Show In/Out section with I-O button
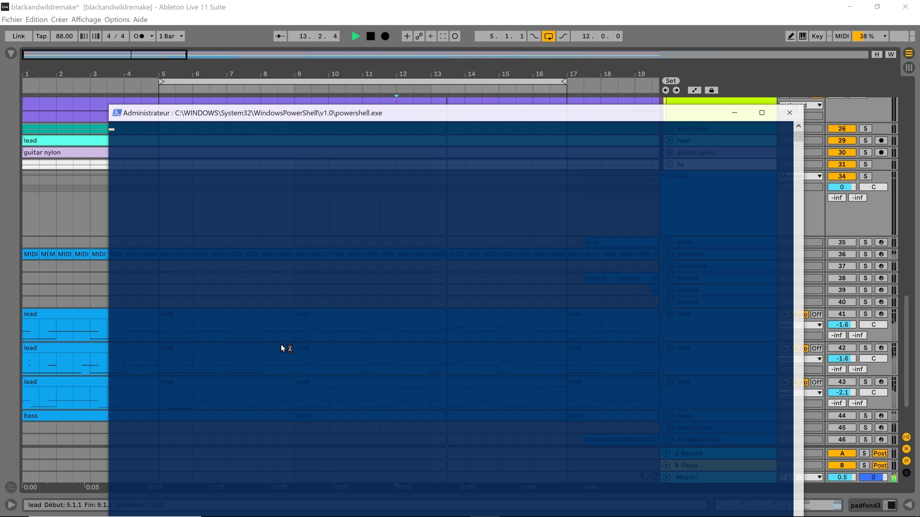The image size is (920, 517). 907,437
